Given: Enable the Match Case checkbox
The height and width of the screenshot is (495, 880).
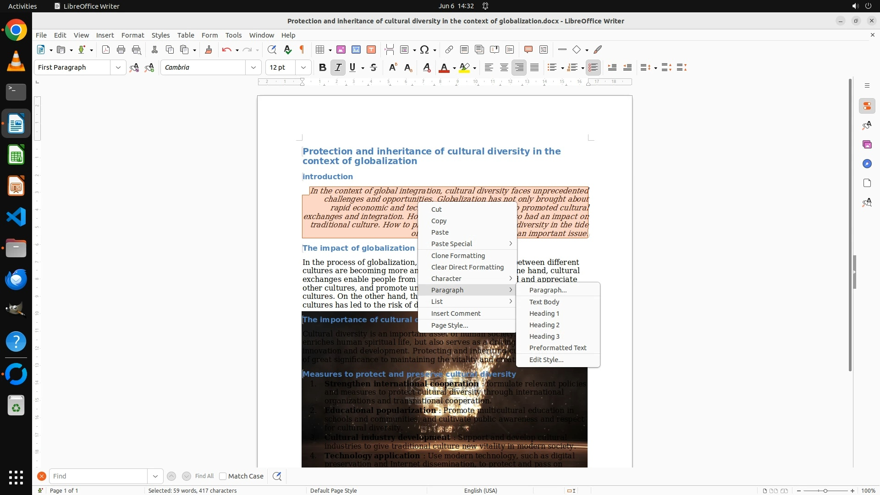Looking at the screenshot, I should pos(223,476).
